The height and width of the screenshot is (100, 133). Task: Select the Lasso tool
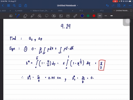point(47,16)
